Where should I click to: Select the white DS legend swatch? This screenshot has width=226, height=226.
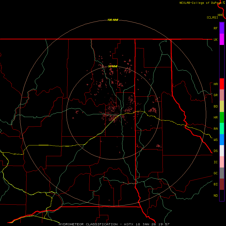[222, 151]
